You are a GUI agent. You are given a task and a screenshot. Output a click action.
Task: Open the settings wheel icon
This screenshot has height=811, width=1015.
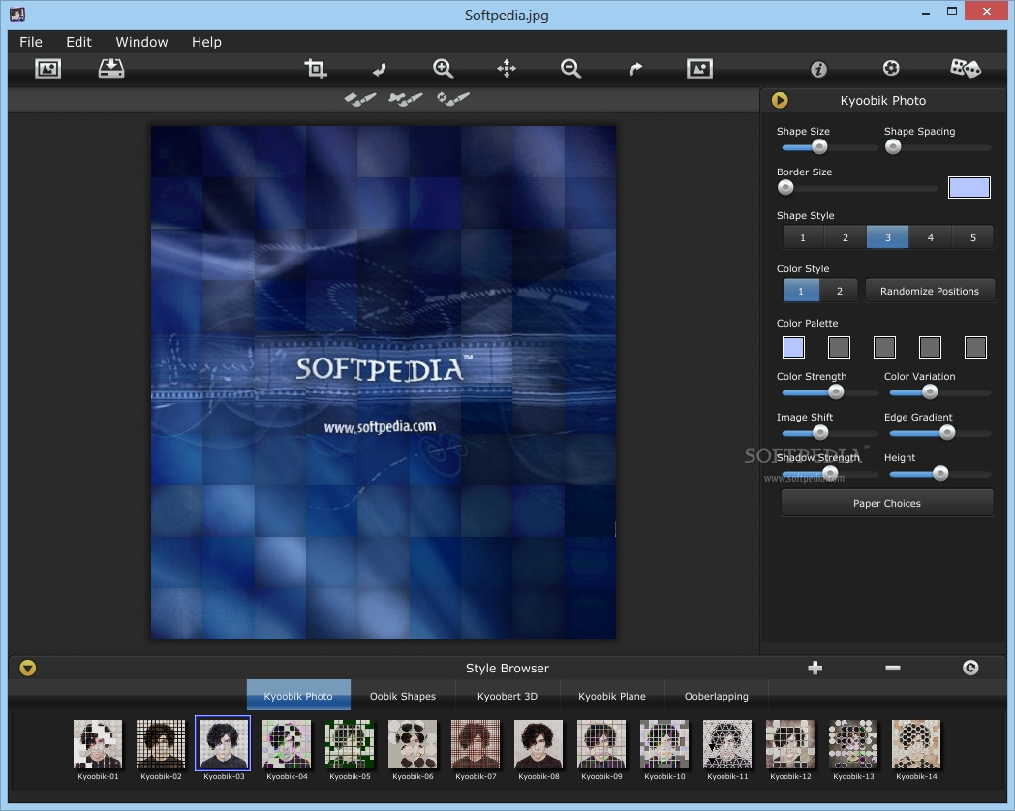pos(891,68)
